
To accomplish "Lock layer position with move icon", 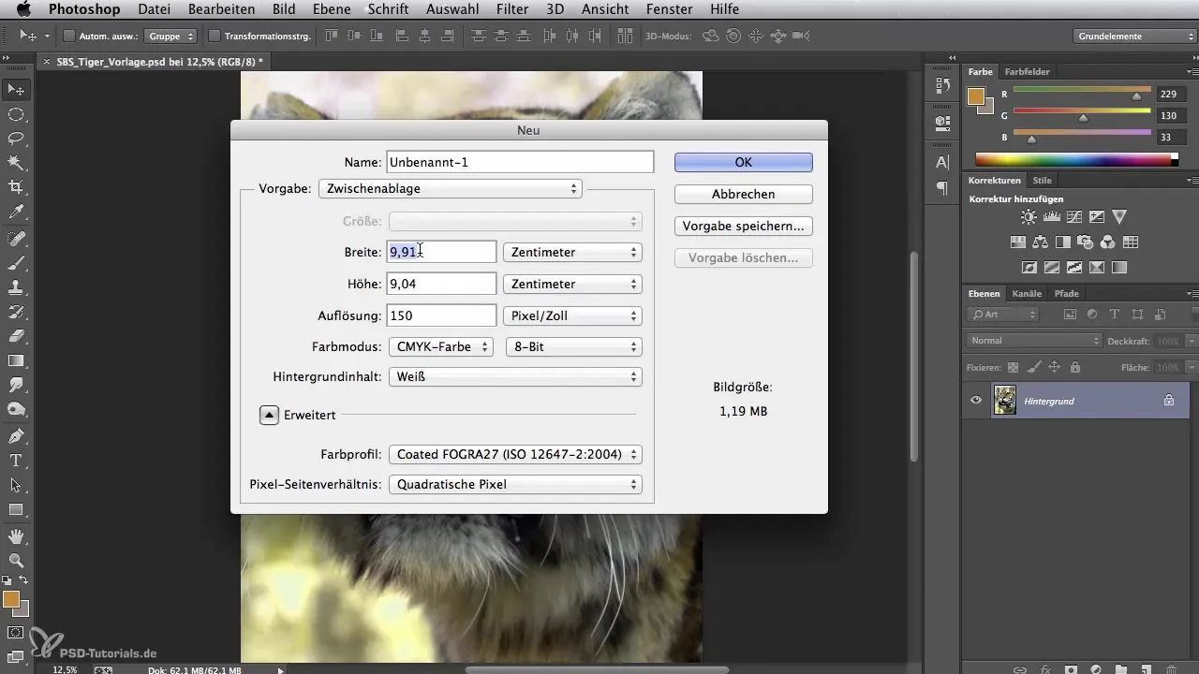I will click(x=1054, y=368).
